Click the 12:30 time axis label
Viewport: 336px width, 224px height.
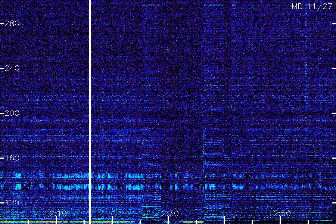coord(168,213)
